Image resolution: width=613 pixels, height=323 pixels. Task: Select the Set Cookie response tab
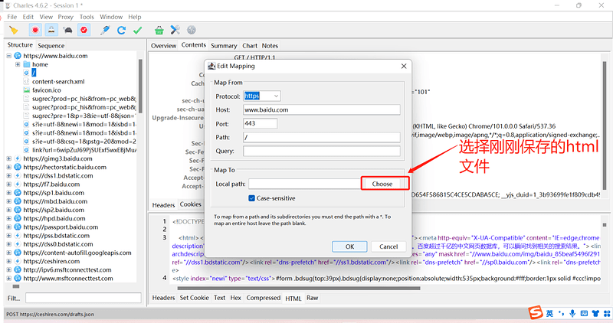[x=195, y=298]
